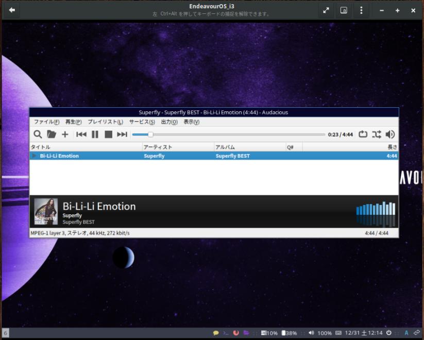The image size is (424, 340).
Task: Open the 表示(V) menu
Action: click(x=192, y=122)
